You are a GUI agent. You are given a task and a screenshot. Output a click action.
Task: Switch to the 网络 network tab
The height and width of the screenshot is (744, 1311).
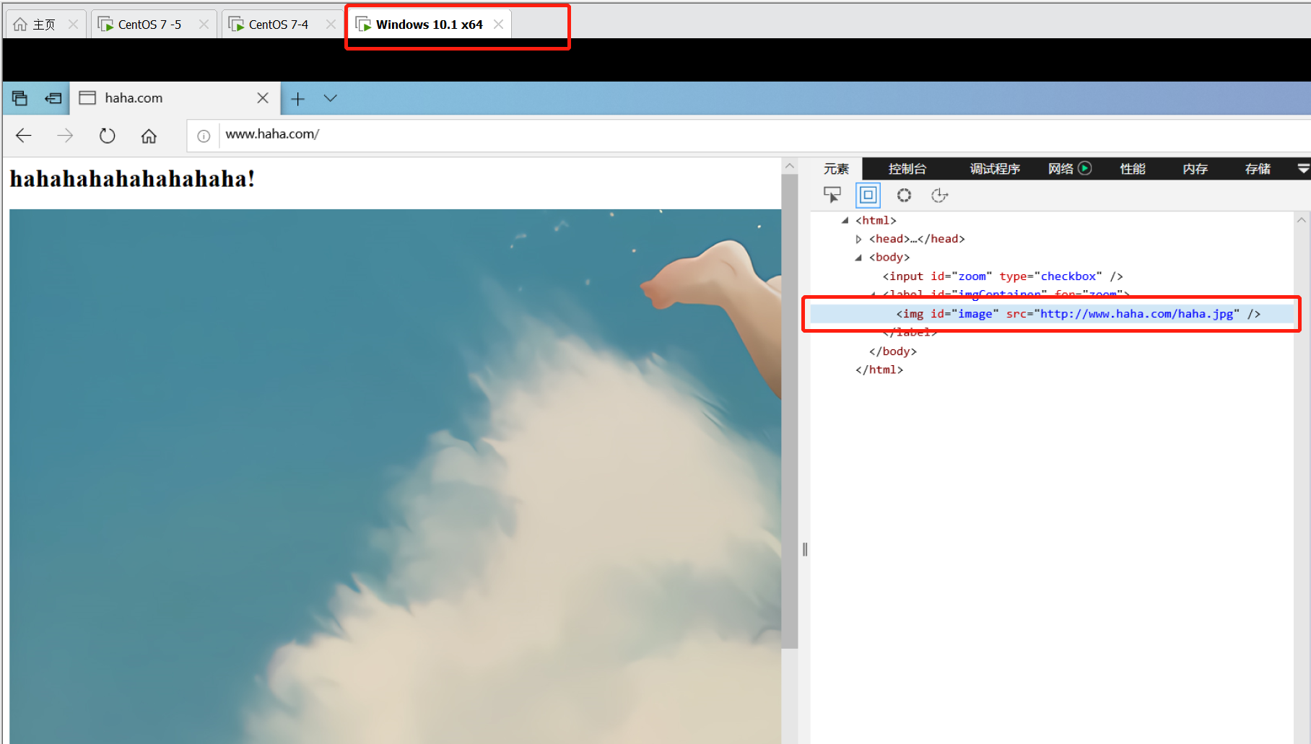[x=1060, y=169]
